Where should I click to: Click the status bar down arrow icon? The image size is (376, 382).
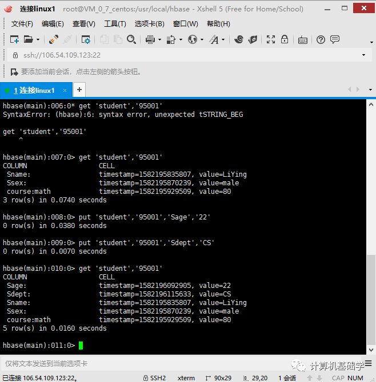319,378
